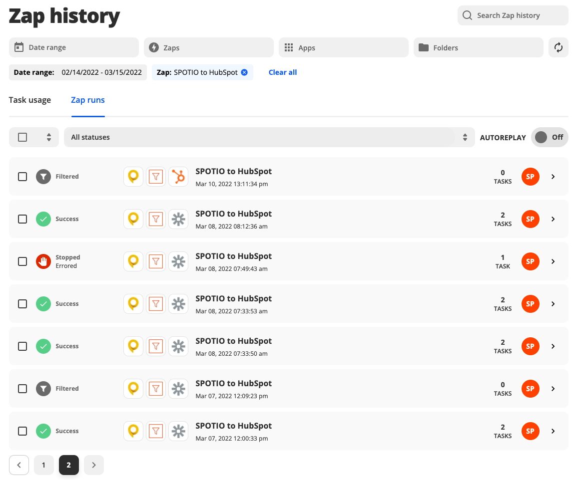The height and width of the screenshot is (480, 575).
Task: Click the SP avatar on the Mar 10 13:11:34 run
Action: pyautogui.click(x=530, y=177)
